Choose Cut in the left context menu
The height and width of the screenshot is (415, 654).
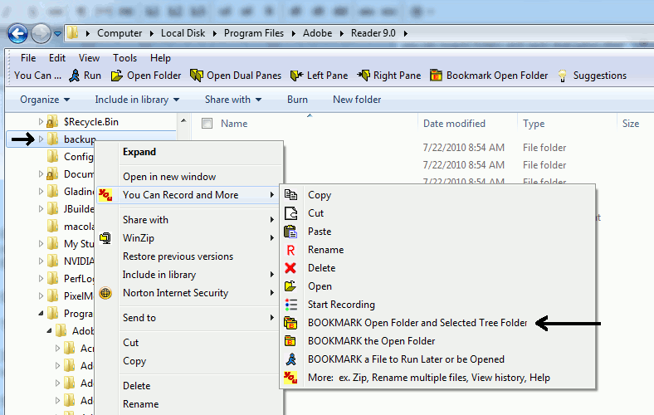click(131, 343)
